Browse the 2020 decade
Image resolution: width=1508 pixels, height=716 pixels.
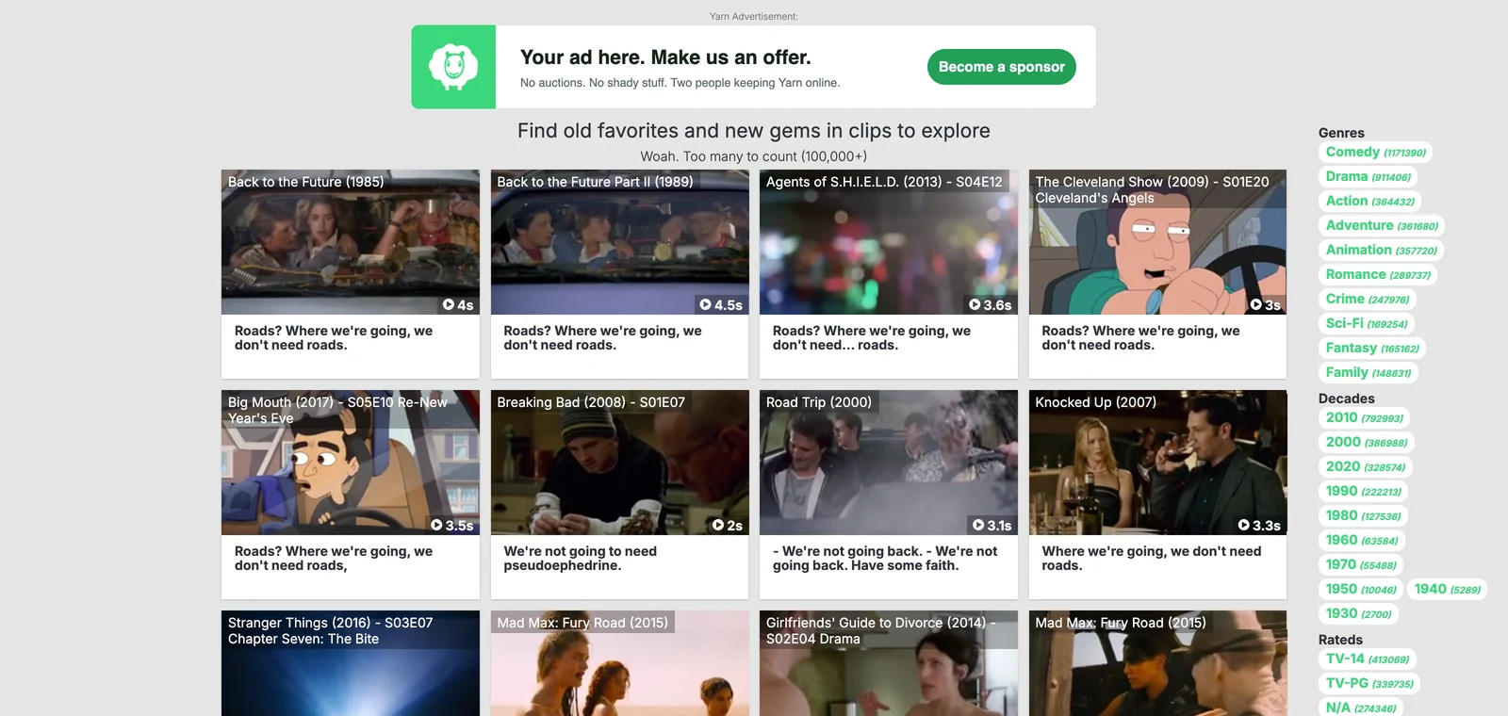coord(1365,466)
